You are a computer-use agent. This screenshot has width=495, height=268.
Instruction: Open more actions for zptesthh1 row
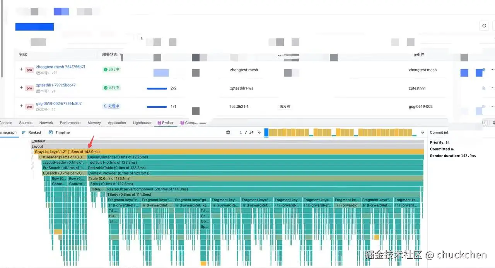pos(492,88)
